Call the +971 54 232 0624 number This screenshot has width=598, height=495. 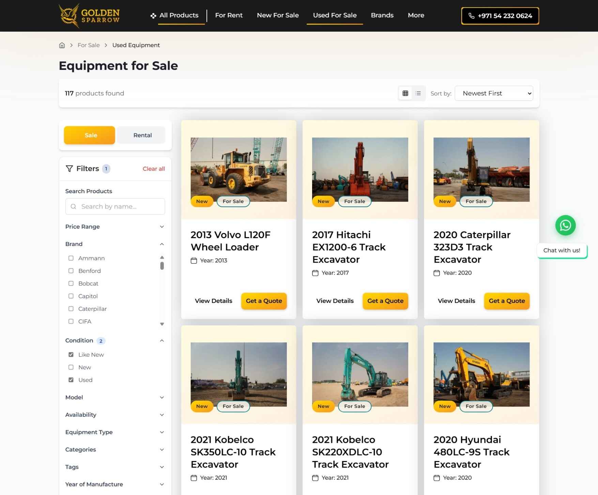[x=500, y=16]
